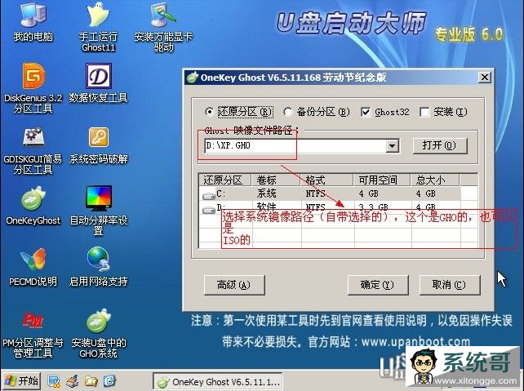The height and width of the screenshot is (391, 524).
Task: Click OneKey Ghost title bar icon
Action: coord(193,78)
